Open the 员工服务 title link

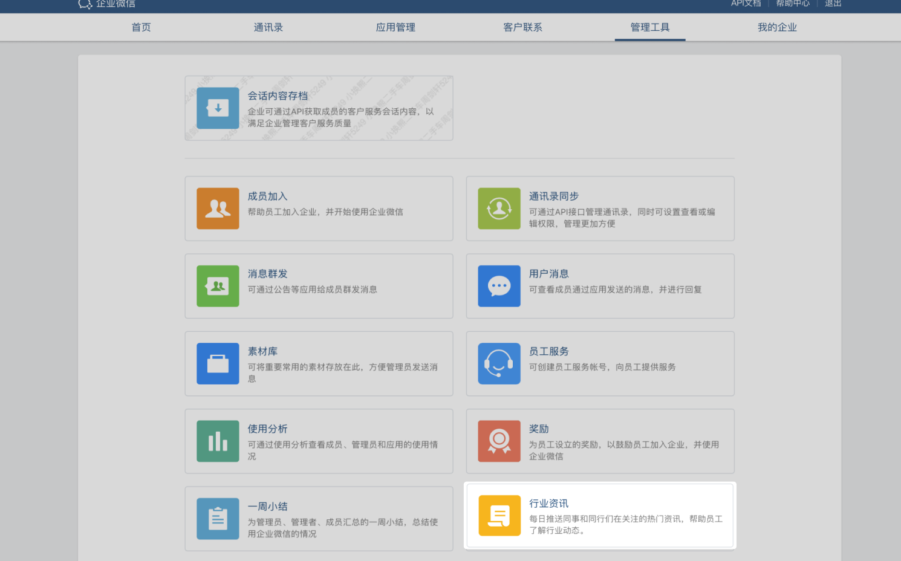[548, 351]
